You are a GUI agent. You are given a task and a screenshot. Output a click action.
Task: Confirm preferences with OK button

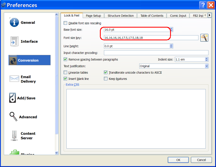click(178, 160)
